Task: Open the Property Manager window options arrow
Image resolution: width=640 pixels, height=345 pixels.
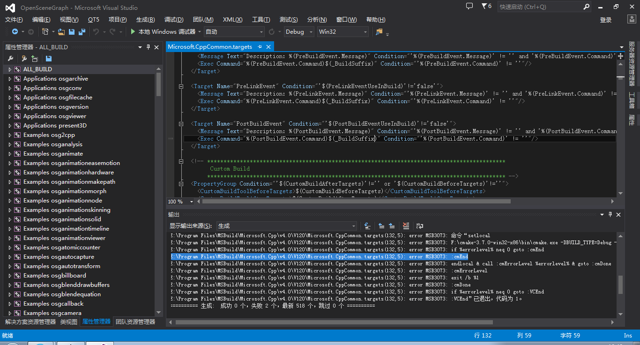Action: 140,47
